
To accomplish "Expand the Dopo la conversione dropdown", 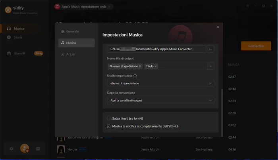I will click(x=160, y=101).
